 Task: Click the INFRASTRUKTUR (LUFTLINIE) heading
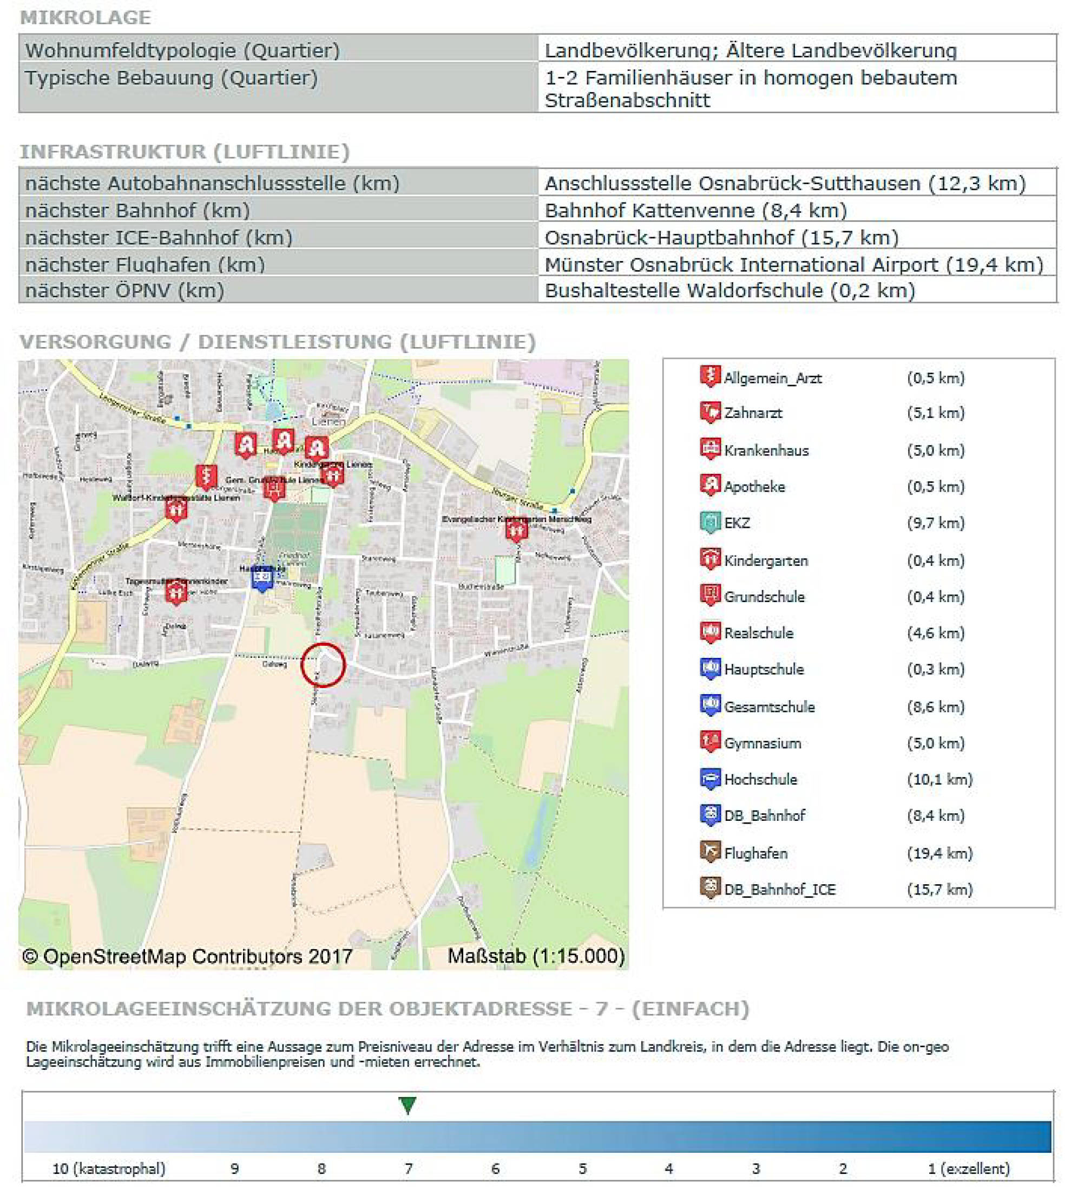(185, 151)
